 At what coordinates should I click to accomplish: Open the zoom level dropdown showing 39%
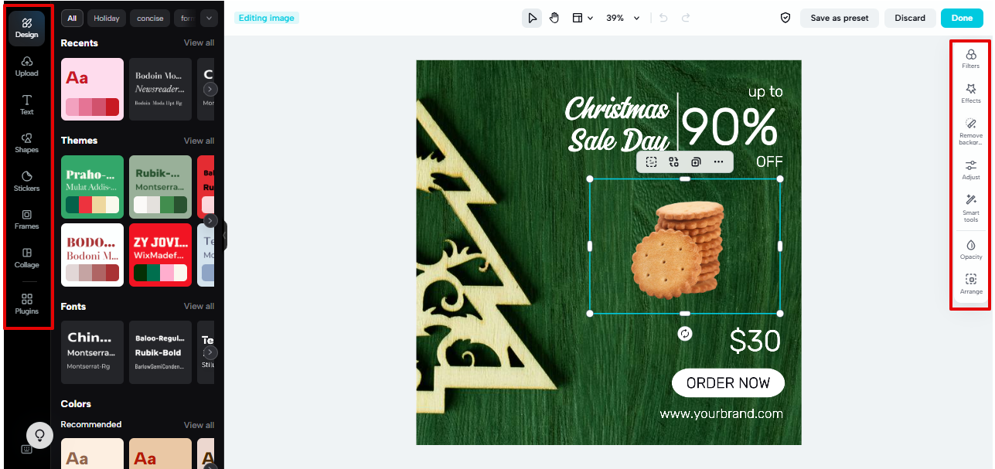(x=622, y=17)
